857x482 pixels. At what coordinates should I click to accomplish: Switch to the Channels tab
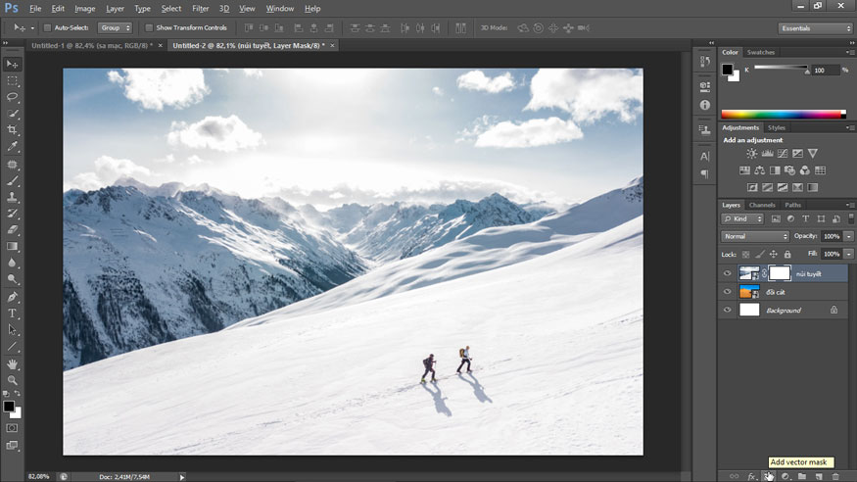click(762, 205)
